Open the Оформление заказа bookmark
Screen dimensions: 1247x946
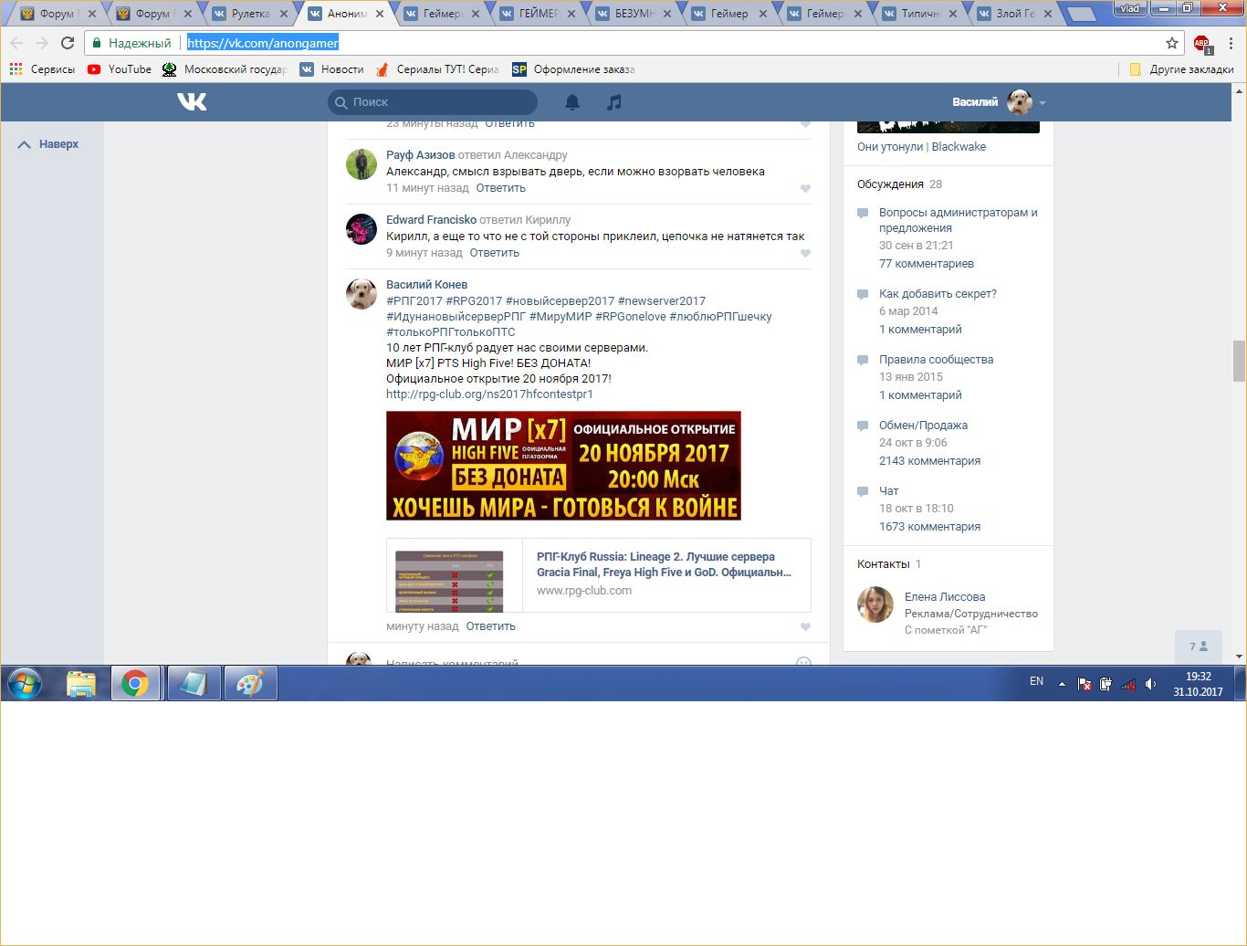click(573, 69)
